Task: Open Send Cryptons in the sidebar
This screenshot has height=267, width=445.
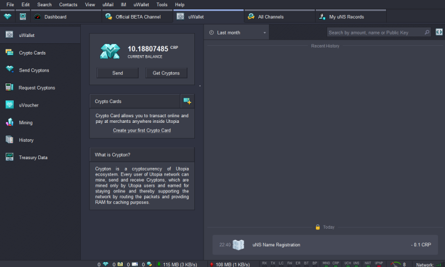Action: (40, 70)
